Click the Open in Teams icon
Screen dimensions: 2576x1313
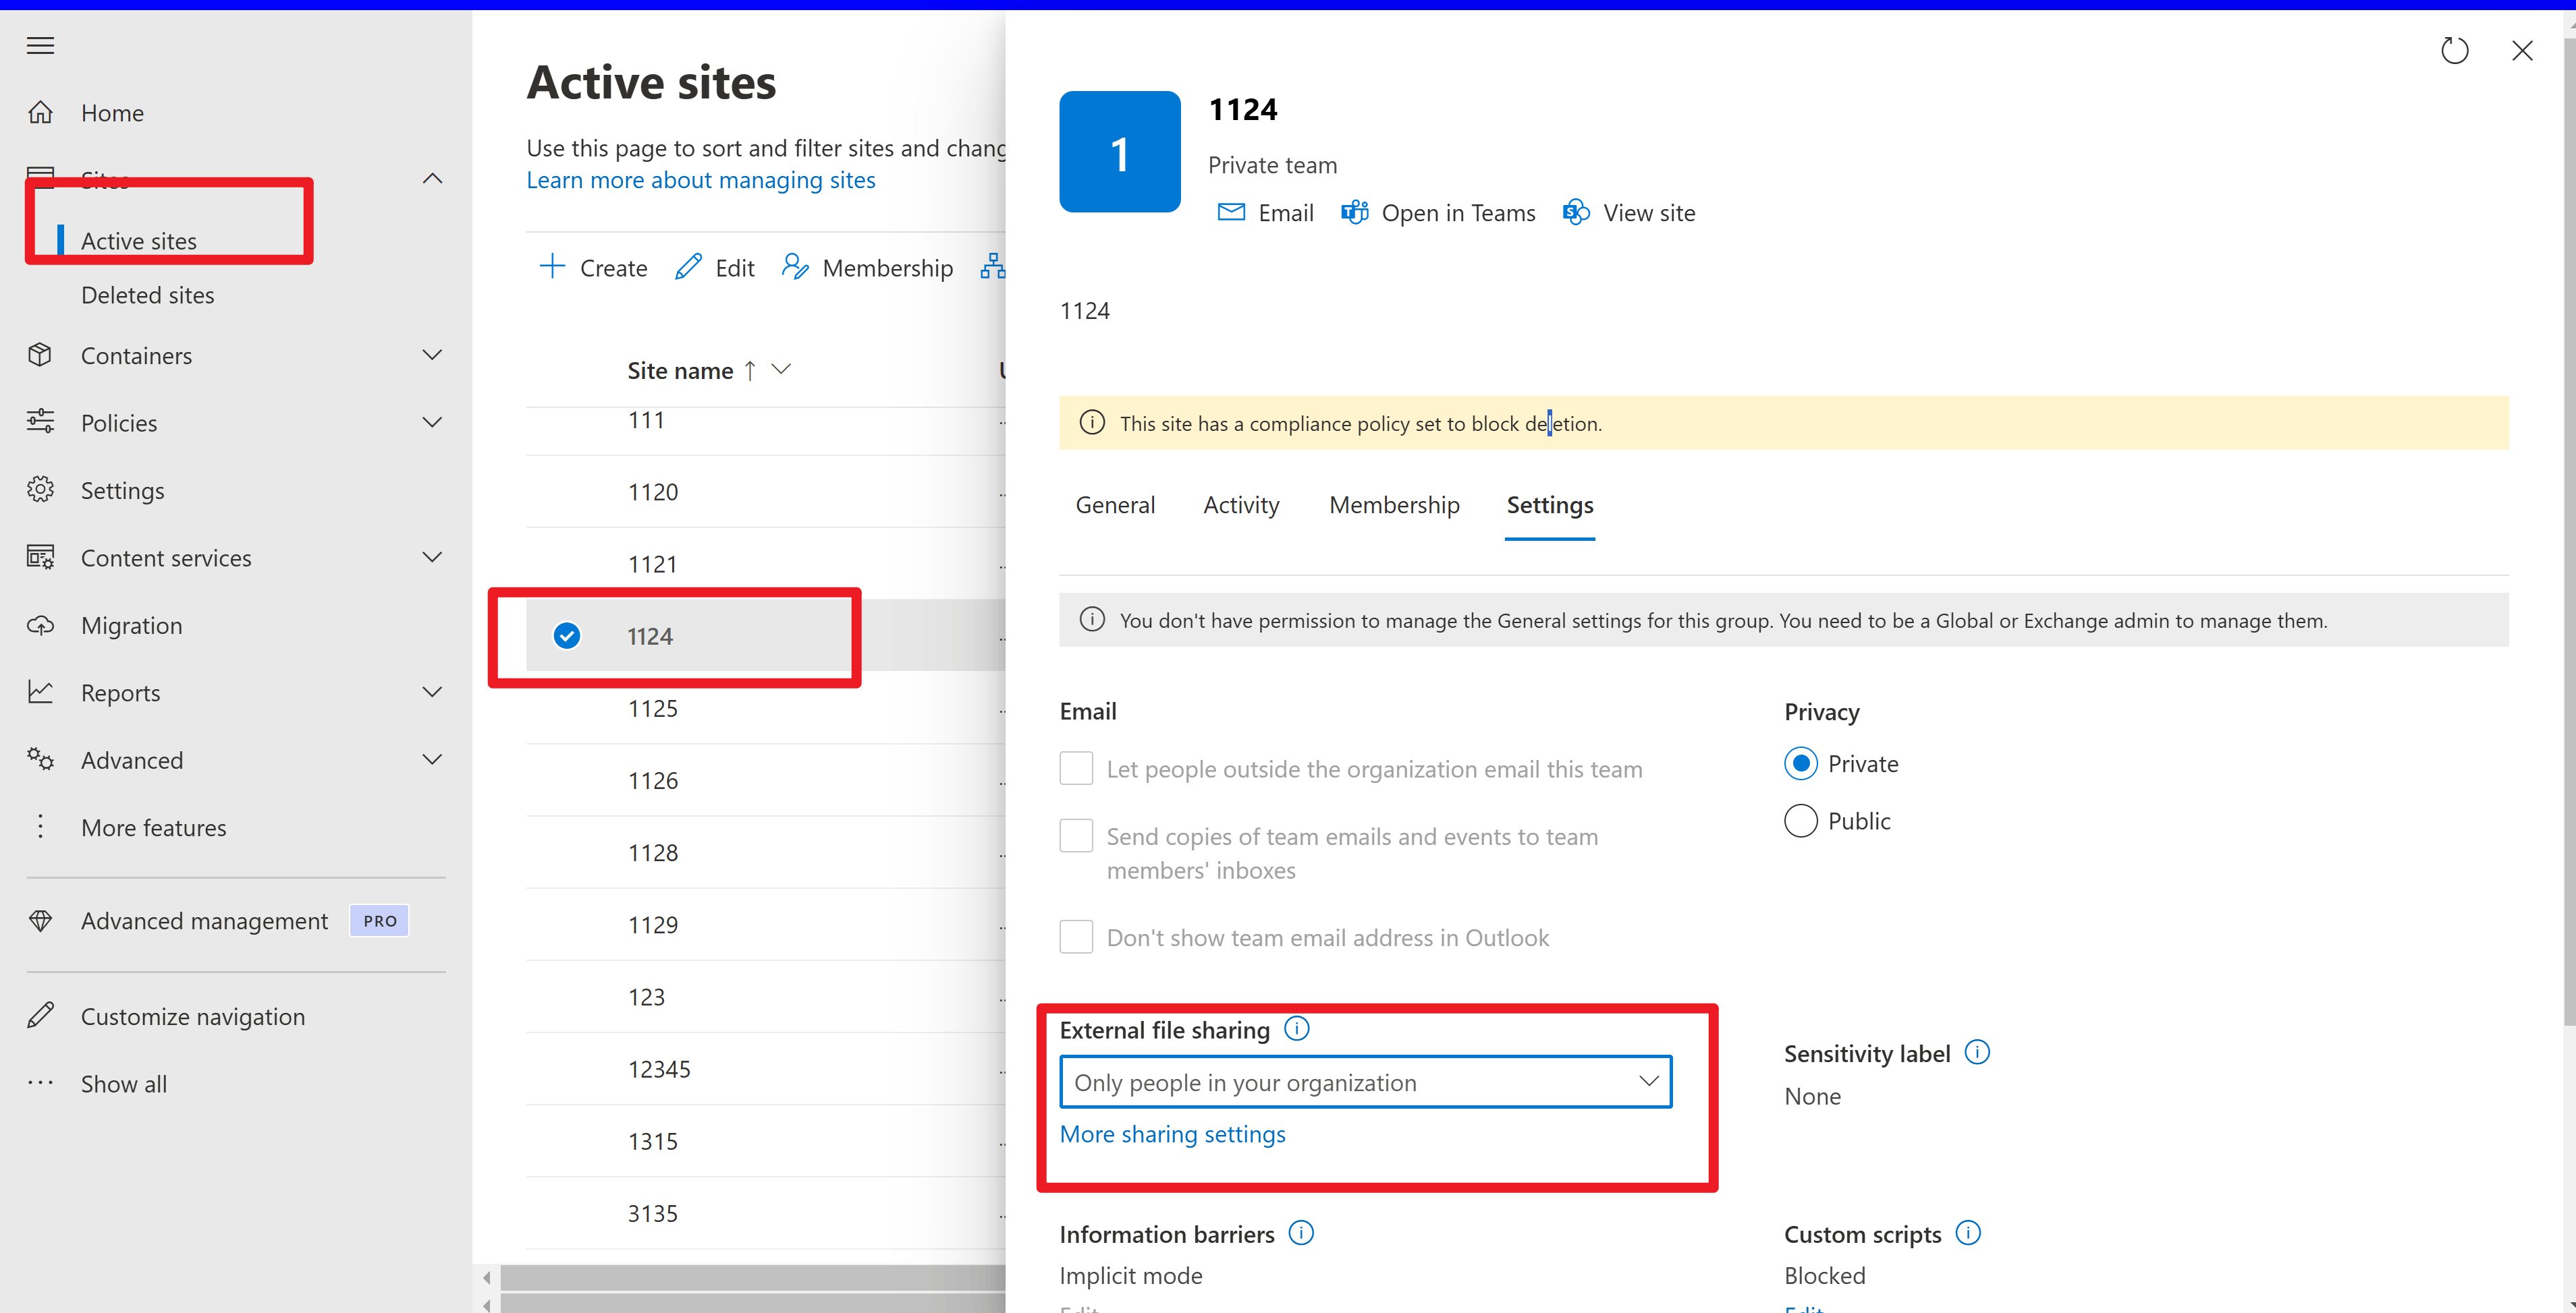pyautogui.click(x=1355, y=213)
